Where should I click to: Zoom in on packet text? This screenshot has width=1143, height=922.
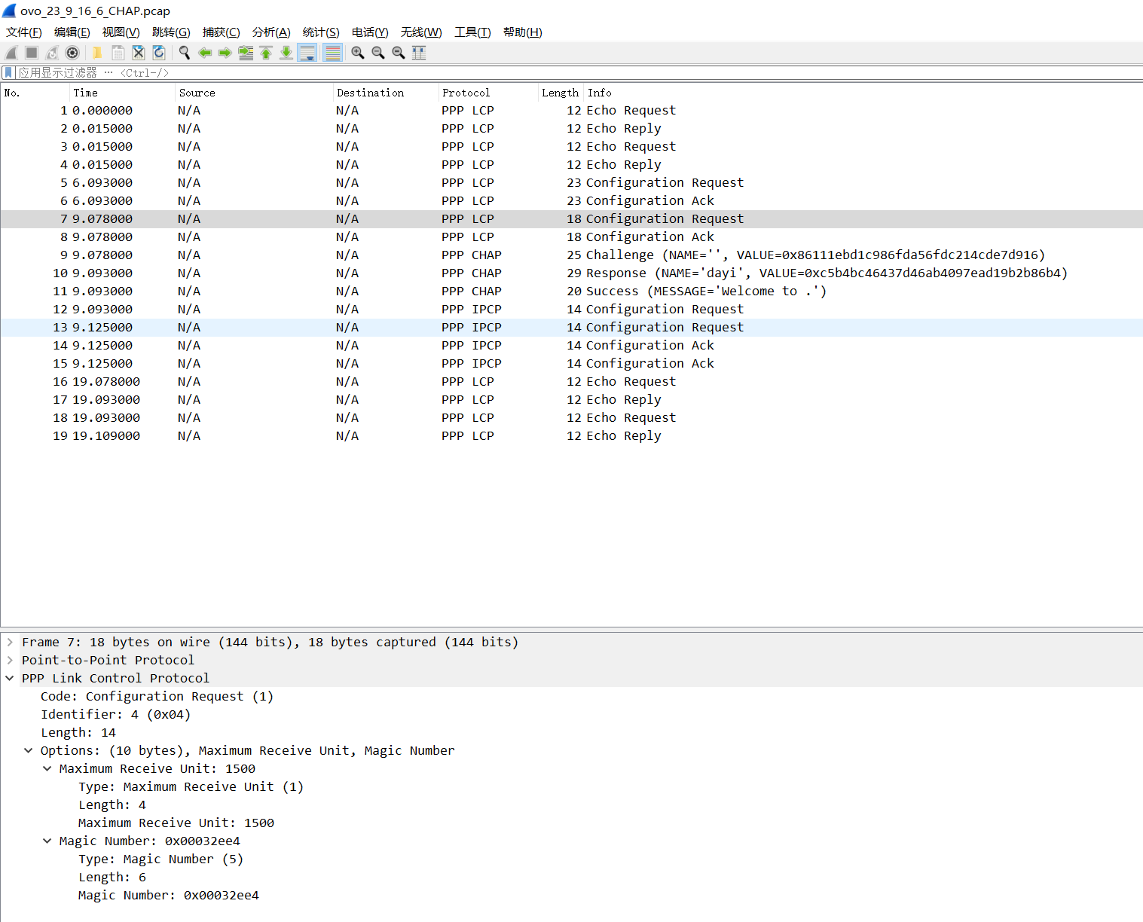tap(358, 53)
